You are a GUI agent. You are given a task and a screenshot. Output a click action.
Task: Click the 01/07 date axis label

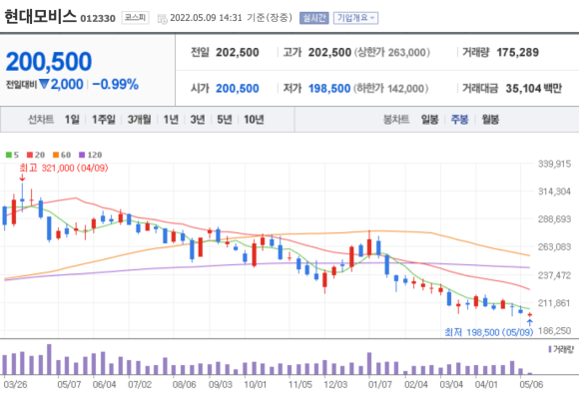tap(380, 385)
